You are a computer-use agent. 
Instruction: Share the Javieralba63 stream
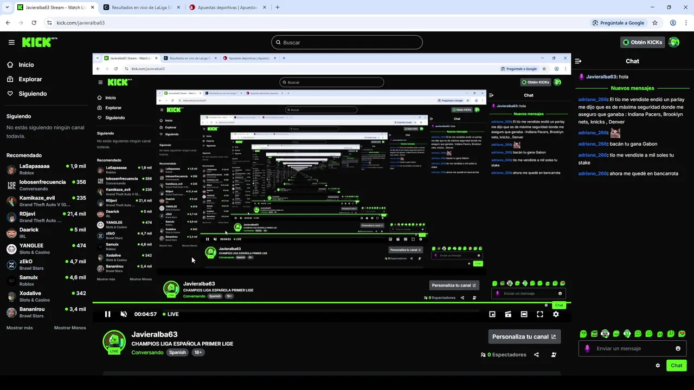pos(536,355)
